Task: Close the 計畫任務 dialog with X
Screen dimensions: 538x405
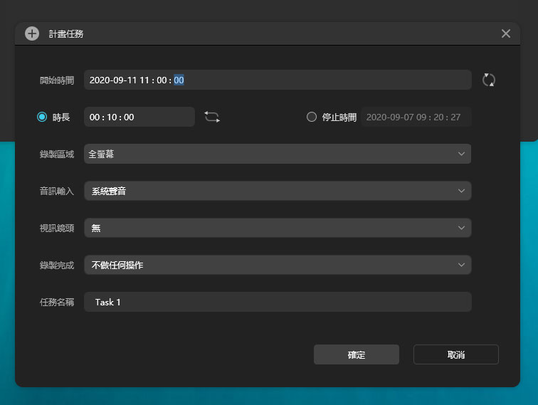Action: tap(506, 33)
